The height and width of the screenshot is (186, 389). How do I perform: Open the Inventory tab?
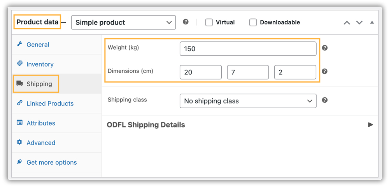click(56, 64)
